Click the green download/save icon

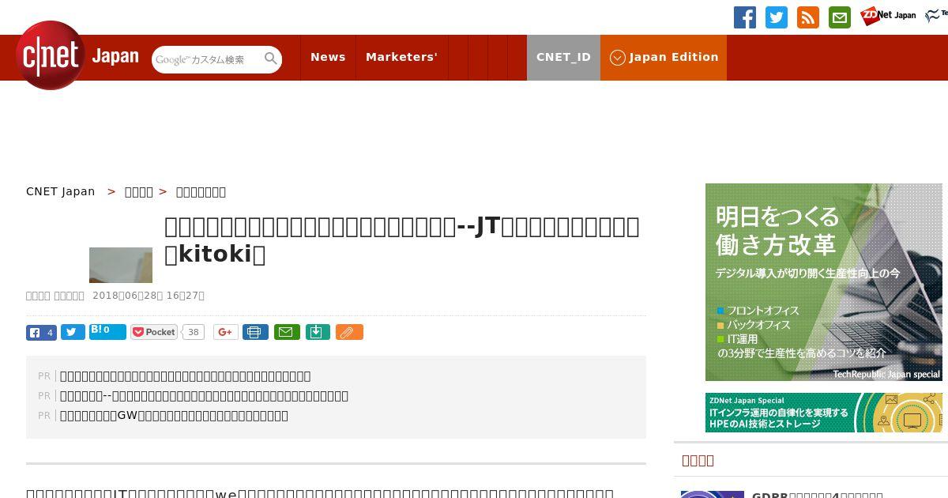point(317,332)
